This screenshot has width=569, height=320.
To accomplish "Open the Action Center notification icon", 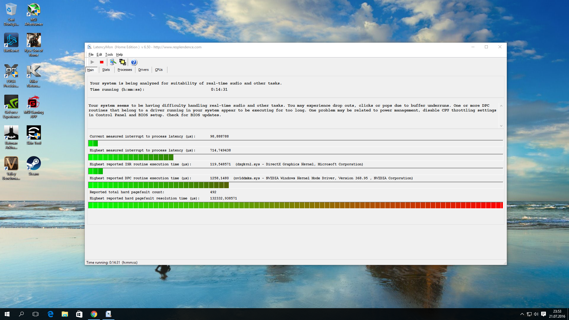I will pos(544,314).
